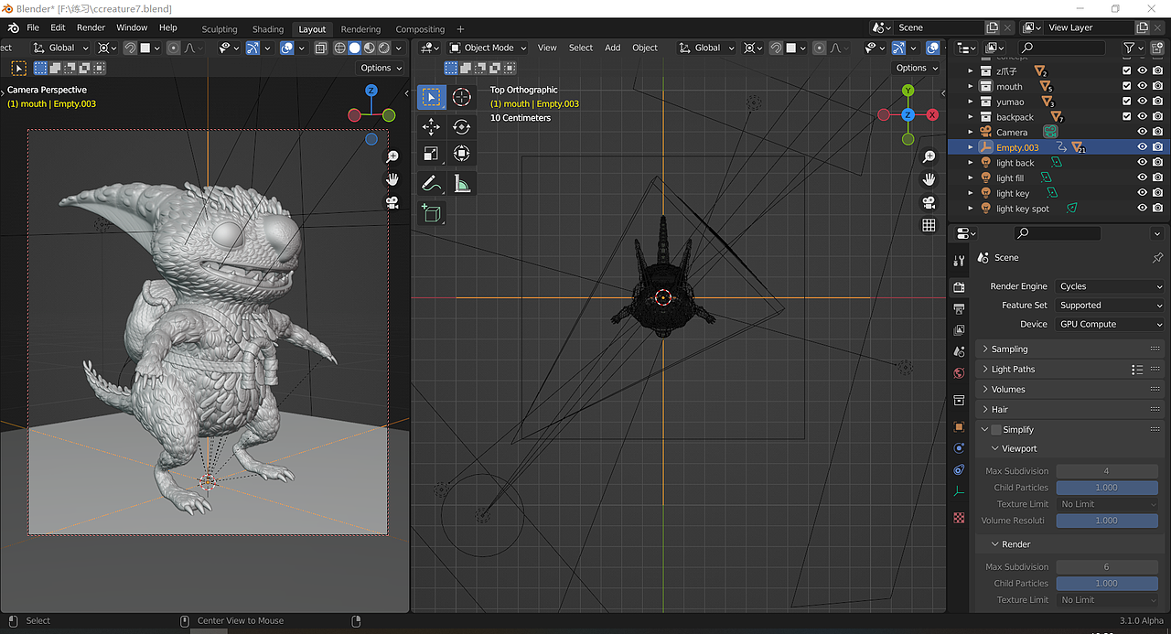The height and width of the screenshot is (634, 1171).
Task: Hide the light fill object
Action: tap(1142, 178)
